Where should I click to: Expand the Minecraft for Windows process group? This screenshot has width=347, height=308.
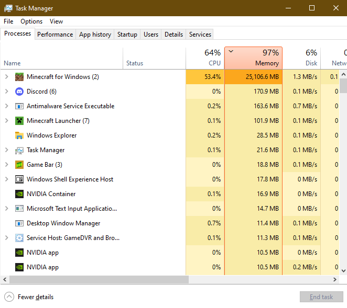[x=7, y=77]
